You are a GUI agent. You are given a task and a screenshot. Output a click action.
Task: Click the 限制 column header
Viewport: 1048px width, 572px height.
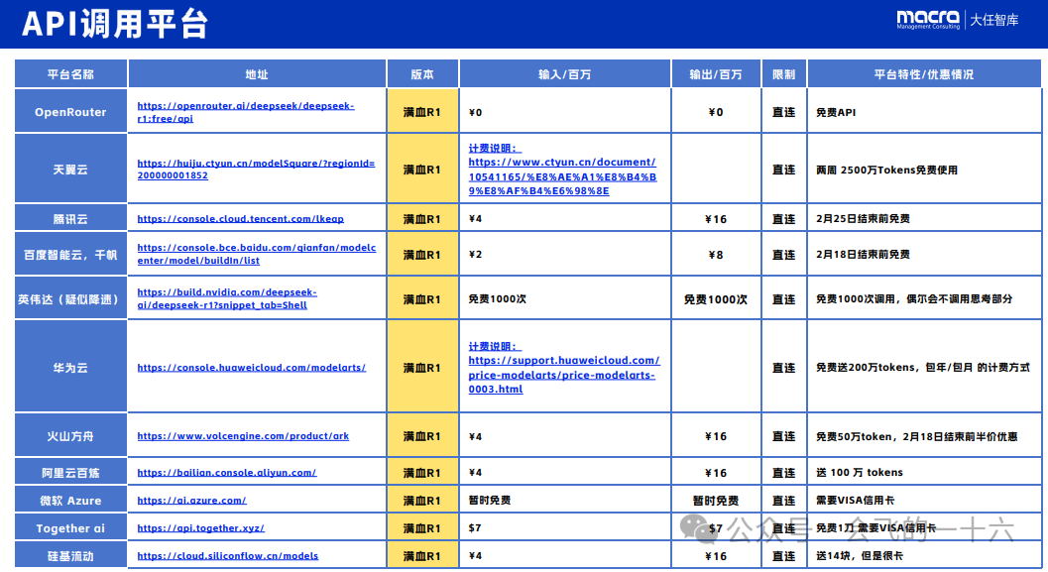coord(784,74)
